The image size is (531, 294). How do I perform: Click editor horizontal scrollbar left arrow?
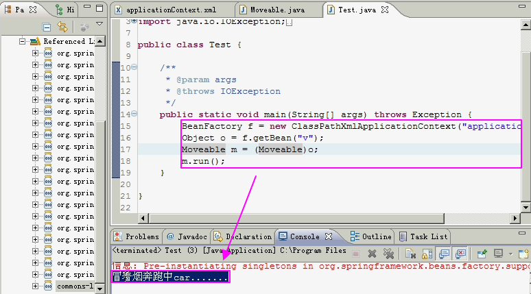143,218
